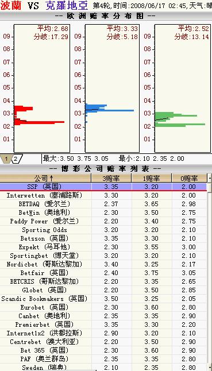
Task: Select the Scandic Bookmakers (英国) row
Action: (103, 299)
